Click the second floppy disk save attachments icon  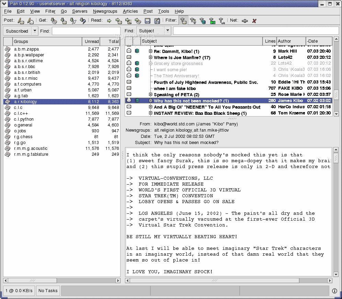click(157, 21)
